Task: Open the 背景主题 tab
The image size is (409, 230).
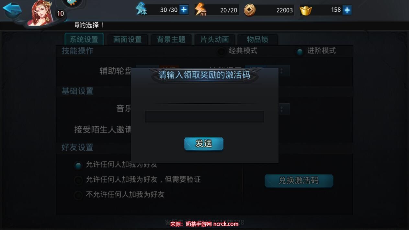Action: [171, 40]
